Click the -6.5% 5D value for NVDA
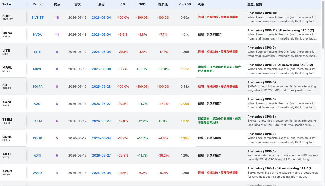325x186 pixels. (x=123, y=35)
